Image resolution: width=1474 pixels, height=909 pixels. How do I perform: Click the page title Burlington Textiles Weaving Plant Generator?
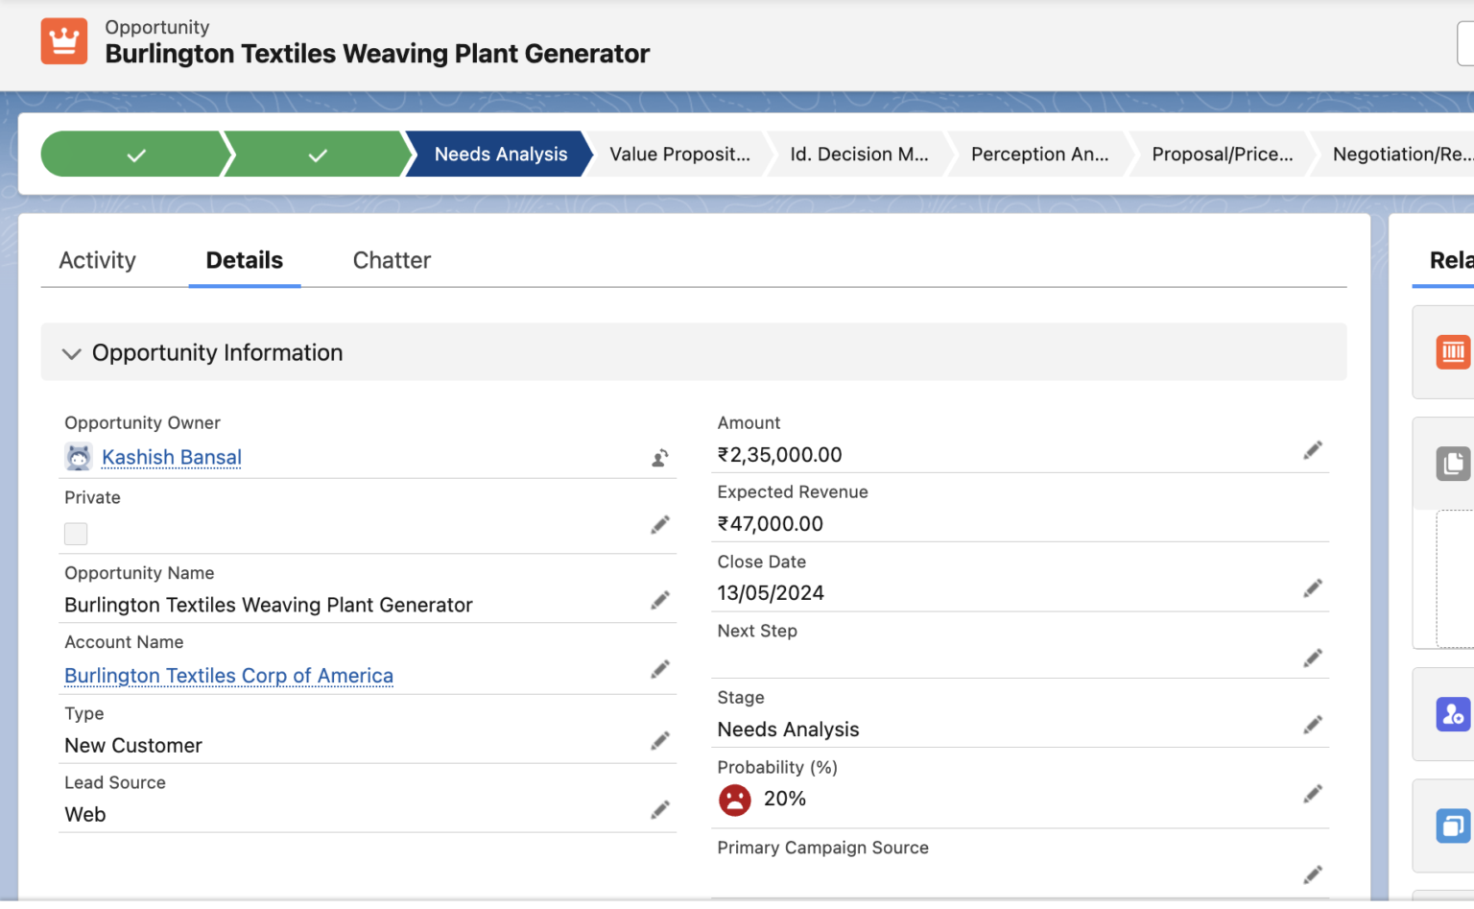click(x=377, y=54)
